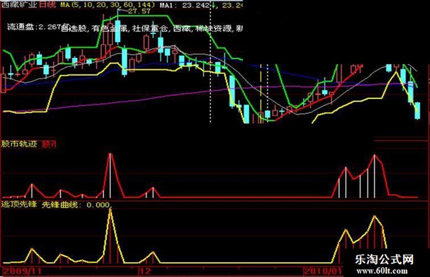Click the 稀缺资源 sector tag

coord(214,28)
